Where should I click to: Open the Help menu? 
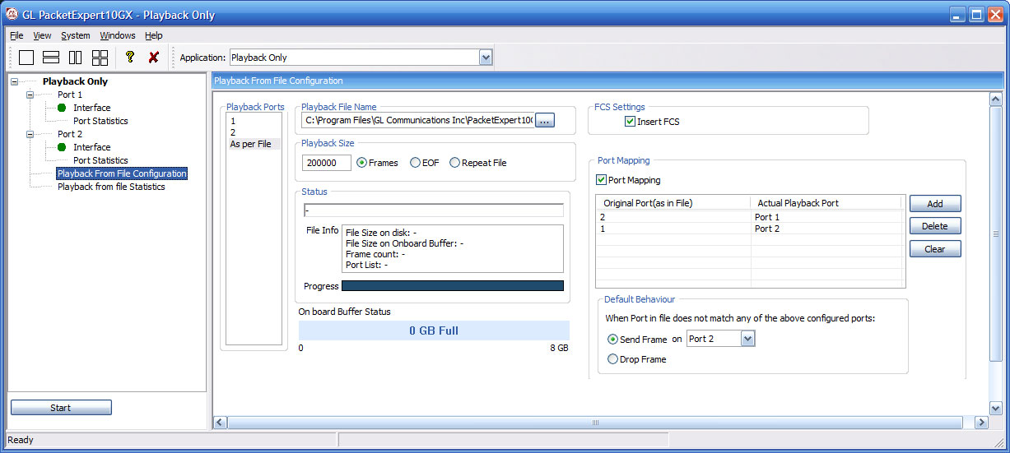pos(154,35)
